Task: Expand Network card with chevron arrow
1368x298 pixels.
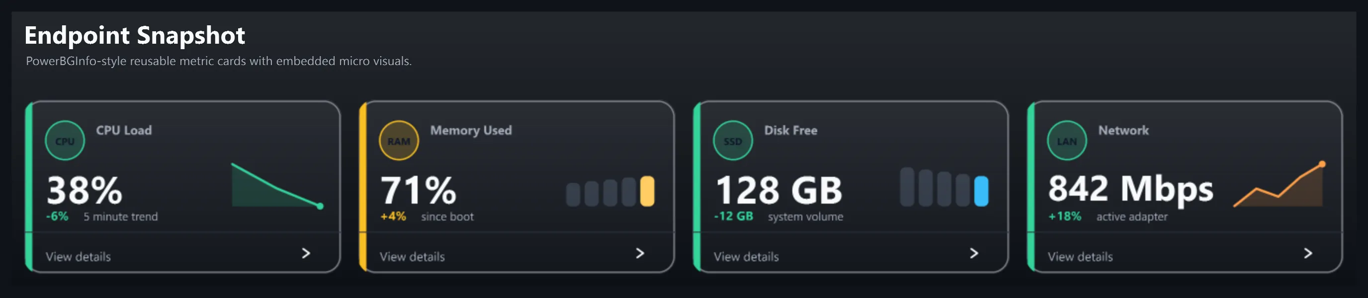Action: pos(1308,253)
